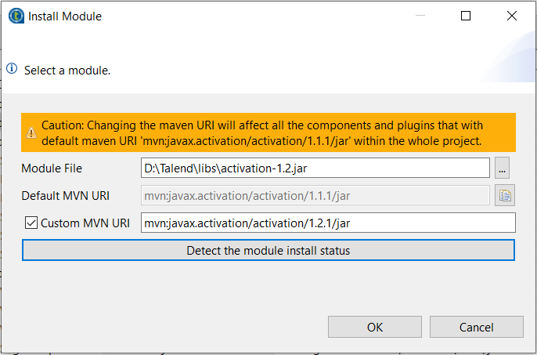The height and width of the screenshot is (355, 537).
Task: Uncheck the Custom MVN URI checkbox
Action: tap(31, 223)
